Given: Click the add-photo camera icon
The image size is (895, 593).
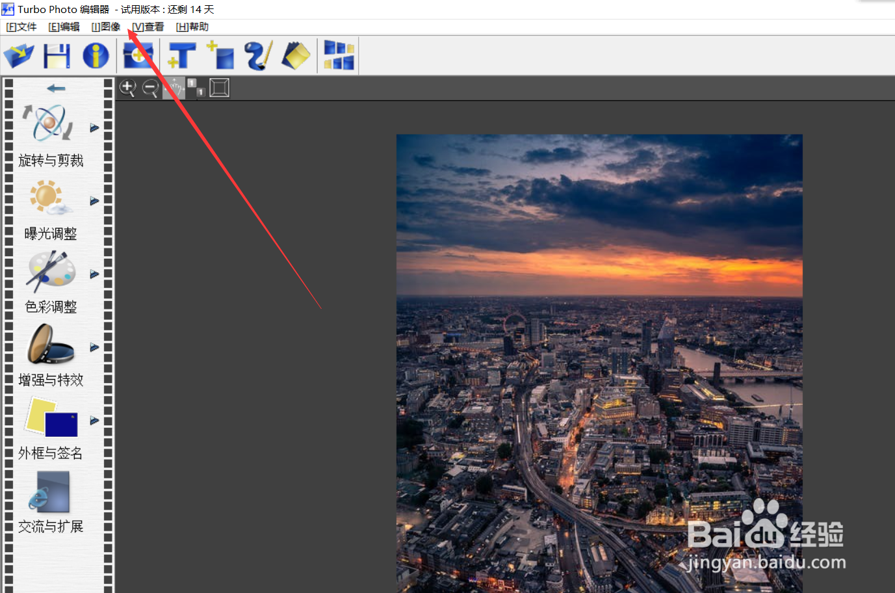Looking at the screenshot, I should (138, 56).
